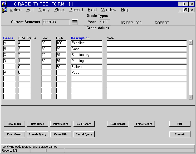Click scrollbar down arrow in Grade Values
This screenshot has height=154, width=196.
(x=191, y=97)
